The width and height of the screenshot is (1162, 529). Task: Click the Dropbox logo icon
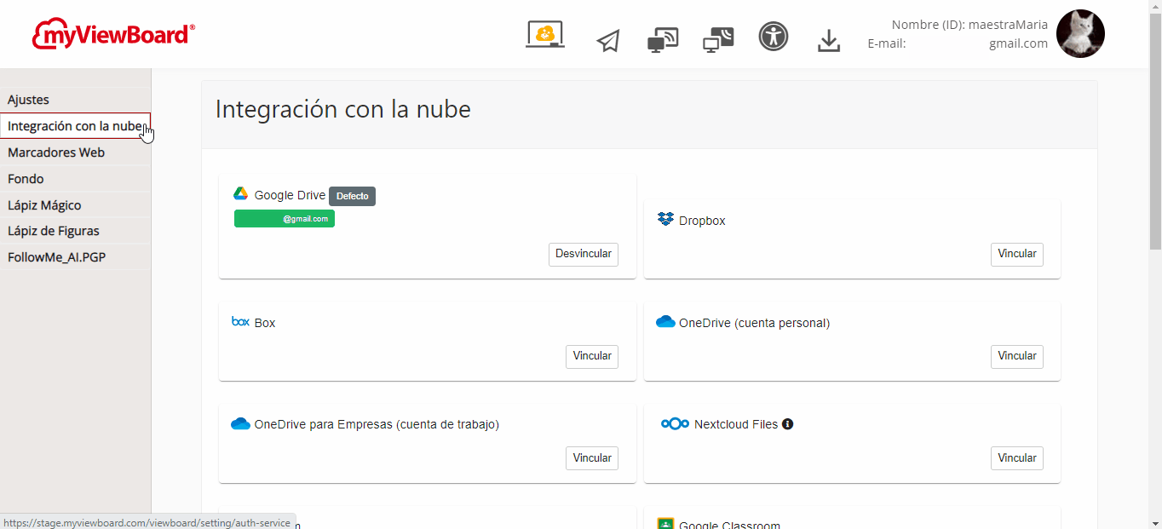point(666,220)
